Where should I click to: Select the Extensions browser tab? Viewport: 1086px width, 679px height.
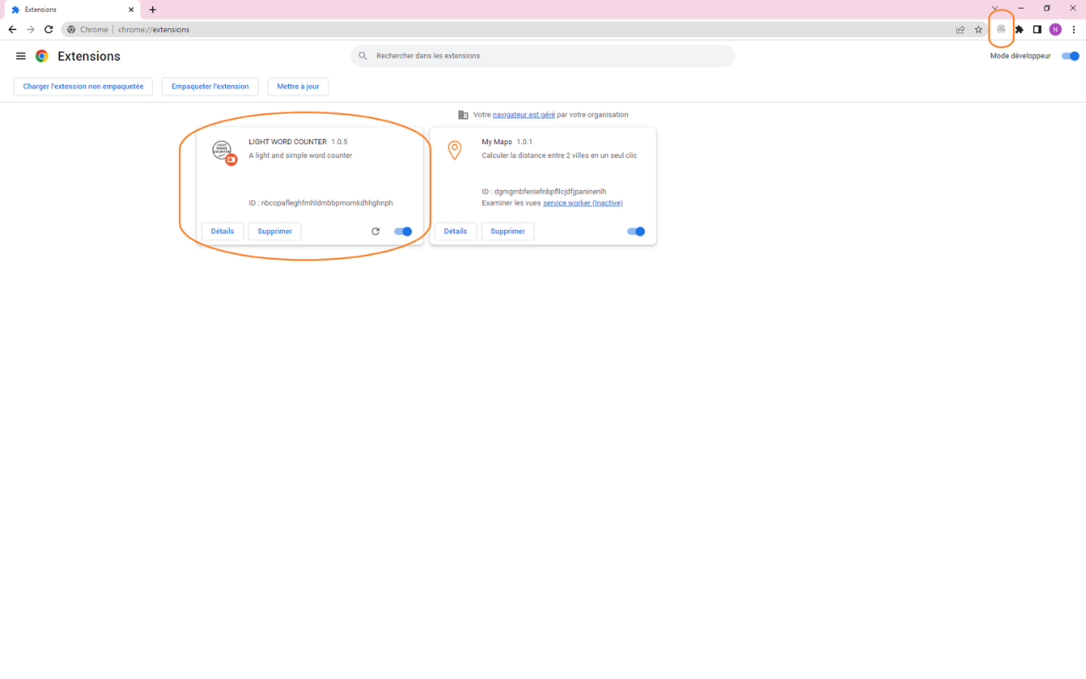pyautogui.click(x=71, y=9)
